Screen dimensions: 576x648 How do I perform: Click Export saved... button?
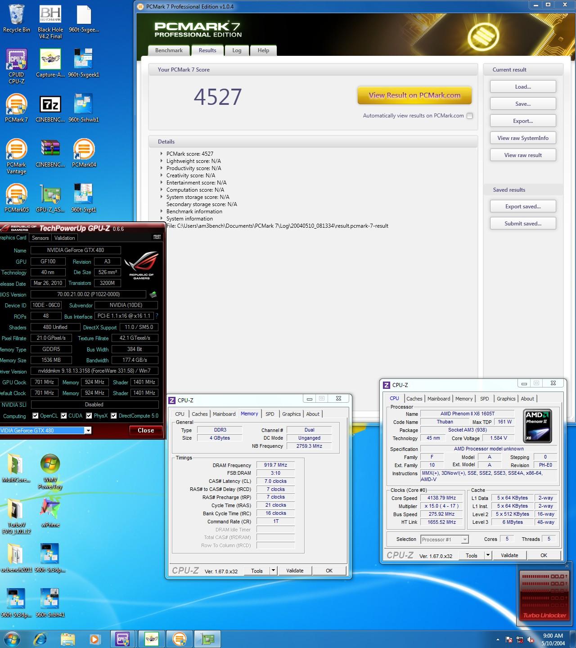(523, 206)
